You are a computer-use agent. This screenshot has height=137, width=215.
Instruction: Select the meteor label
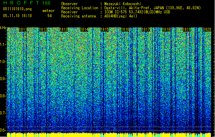tap(49, 11)
